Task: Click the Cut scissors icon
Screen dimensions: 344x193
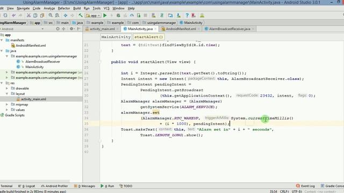Action: tap(28, 16)
